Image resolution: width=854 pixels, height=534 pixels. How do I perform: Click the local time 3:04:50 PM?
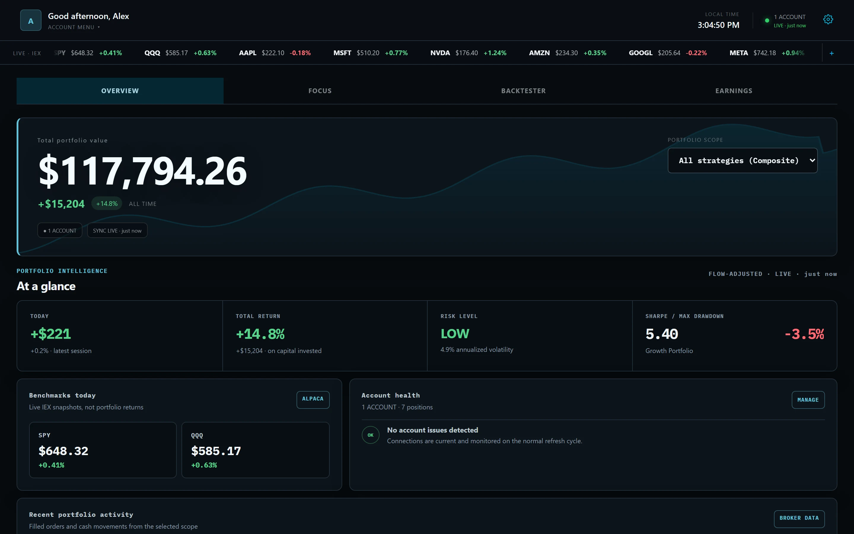(x=718, y=25)
